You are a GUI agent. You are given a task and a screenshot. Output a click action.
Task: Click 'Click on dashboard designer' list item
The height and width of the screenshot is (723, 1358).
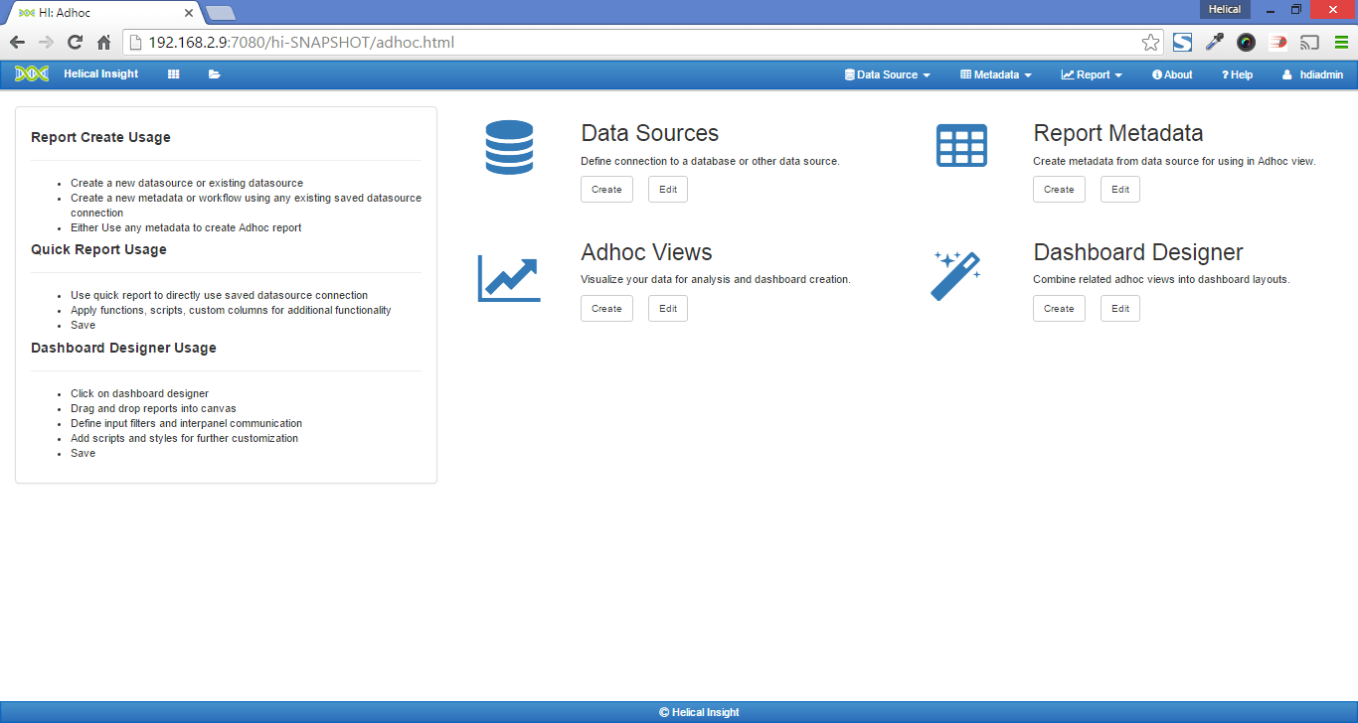139,393
